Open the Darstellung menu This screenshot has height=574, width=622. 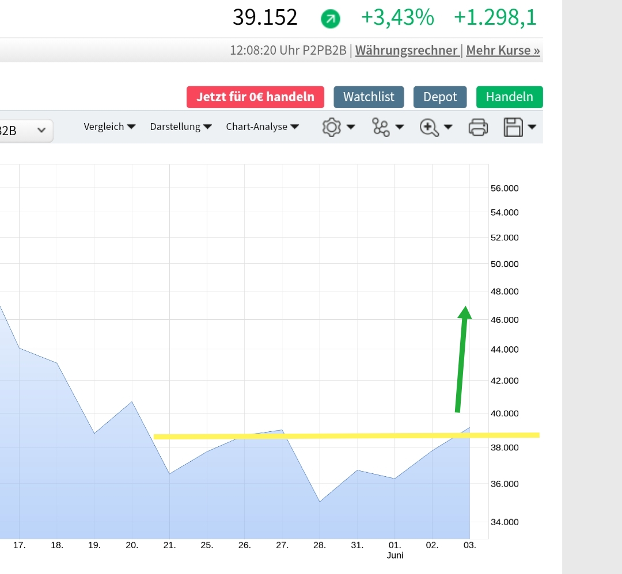tap(181, 127)
